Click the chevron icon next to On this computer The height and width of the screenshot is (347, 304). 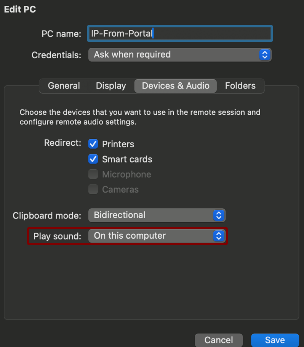click(218, 236)
